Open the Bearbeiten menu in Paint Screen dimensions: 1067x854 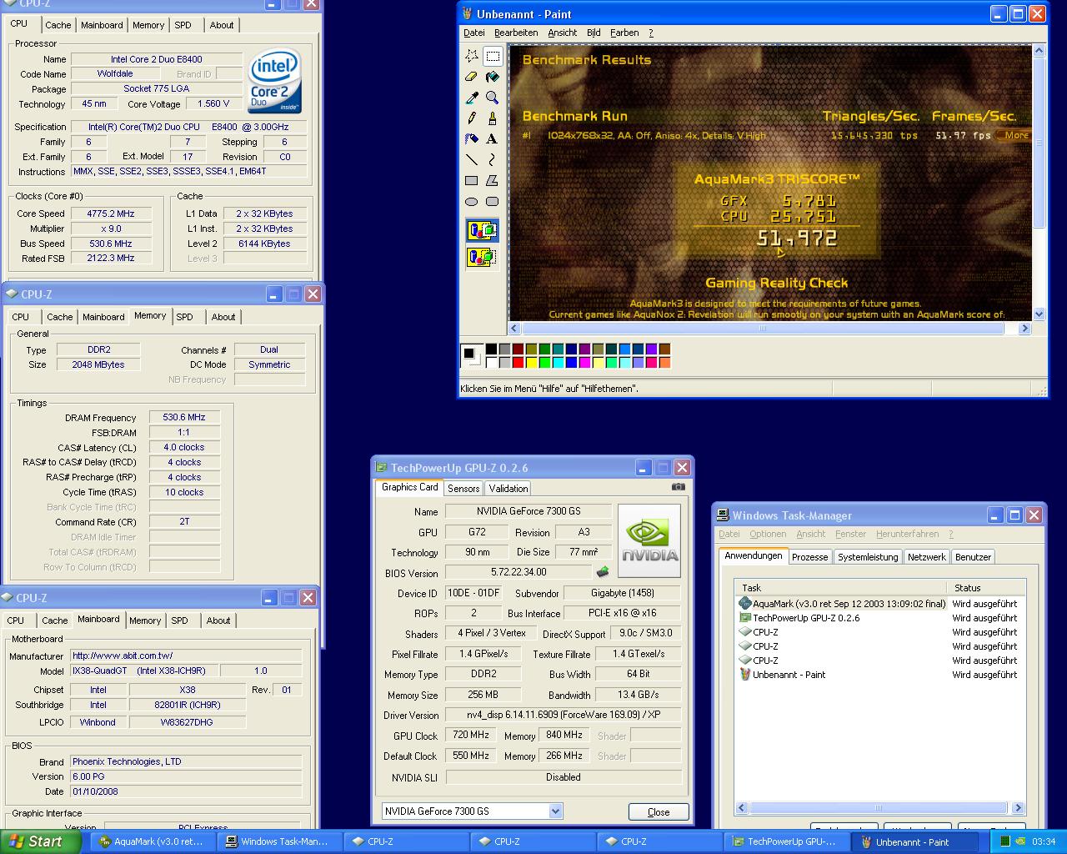coord(516,33)
